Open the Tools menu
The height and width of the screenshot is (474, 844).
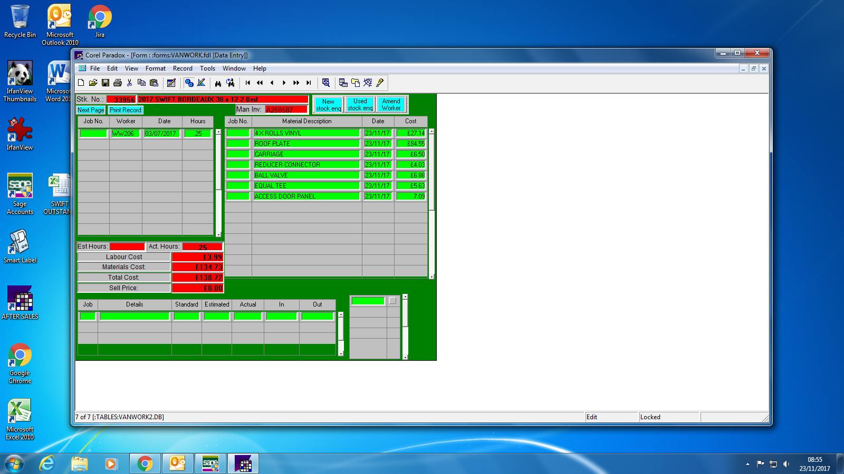pyautogui.click(x=207, y=68)
